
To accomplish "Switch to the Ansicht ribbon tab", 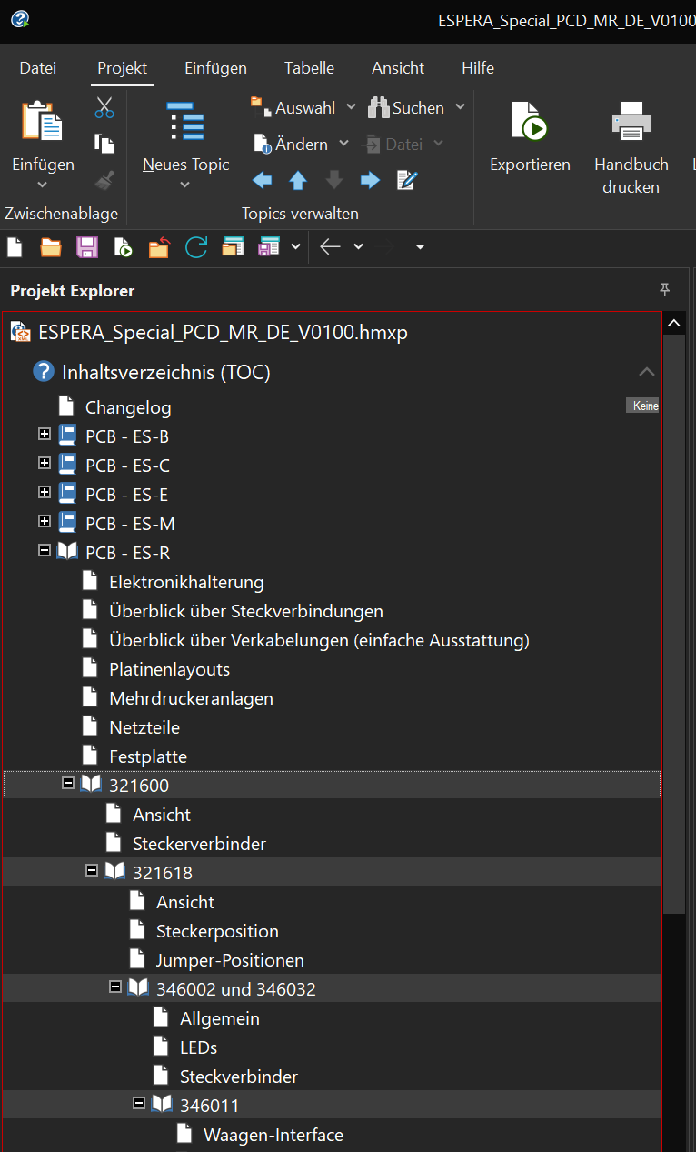I will pyautogui.click(x=398, y=68).
